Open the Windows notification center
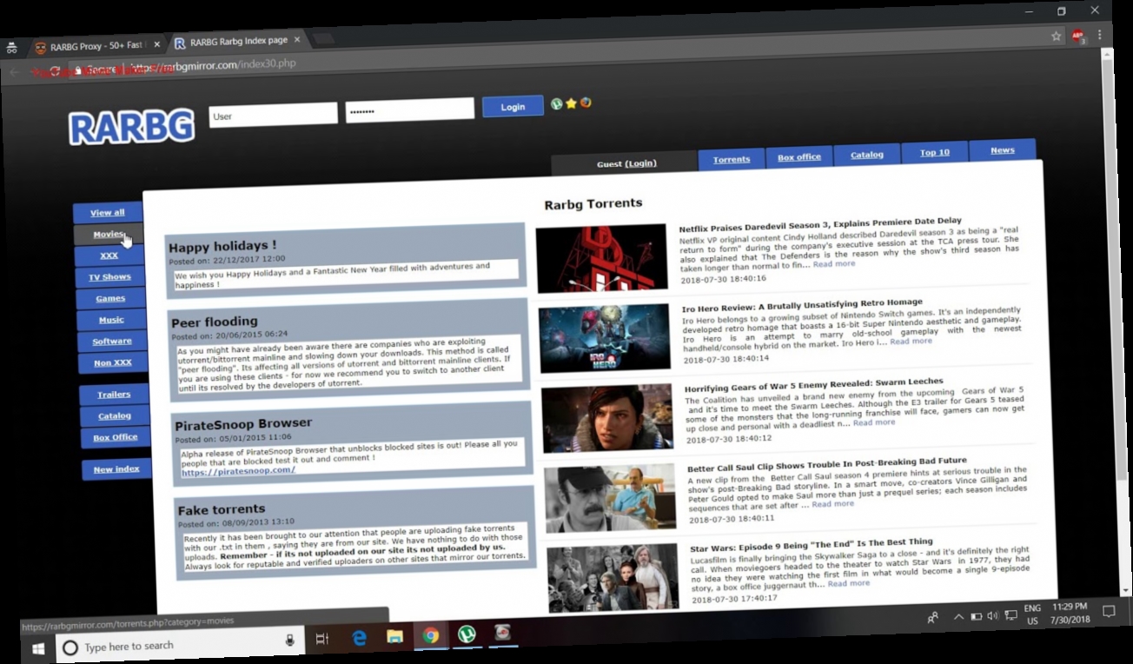Image resolution: width=1133 pixels, height=664 pixels. tap(1109, 612)
